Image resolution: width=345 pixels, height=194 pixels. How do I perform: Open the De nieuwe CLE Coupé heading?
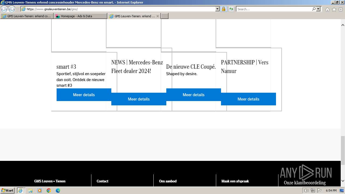191,67
